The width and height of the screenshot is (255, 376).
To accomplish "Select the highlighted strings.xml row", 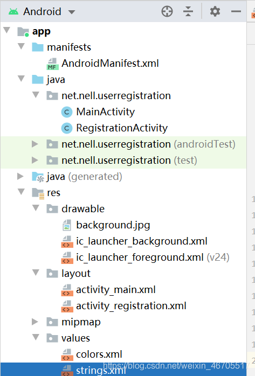I will (x=123, y=370).
